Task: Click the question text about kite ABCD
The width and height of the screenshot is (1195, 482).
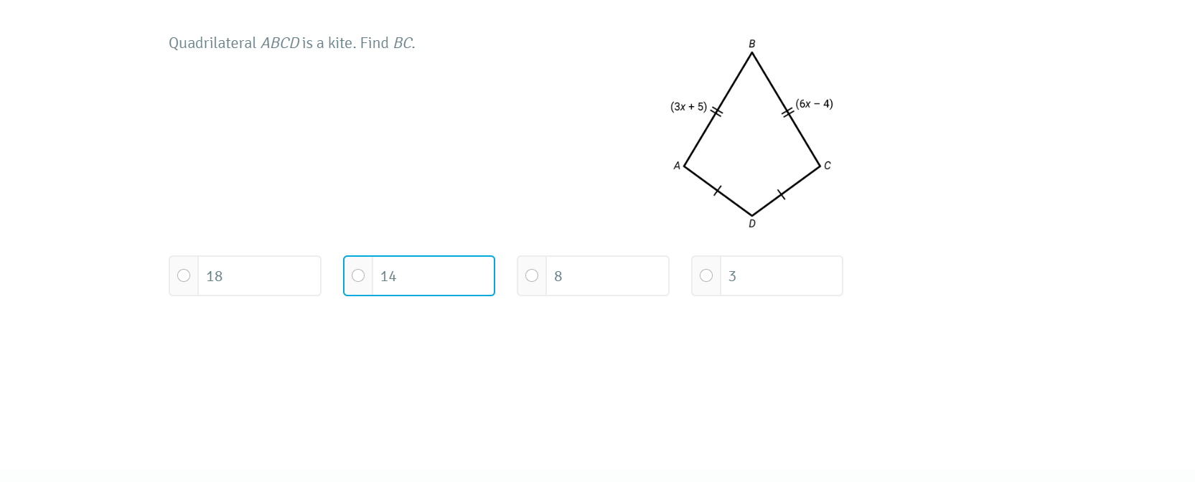Action: click(x=291, y=43)
